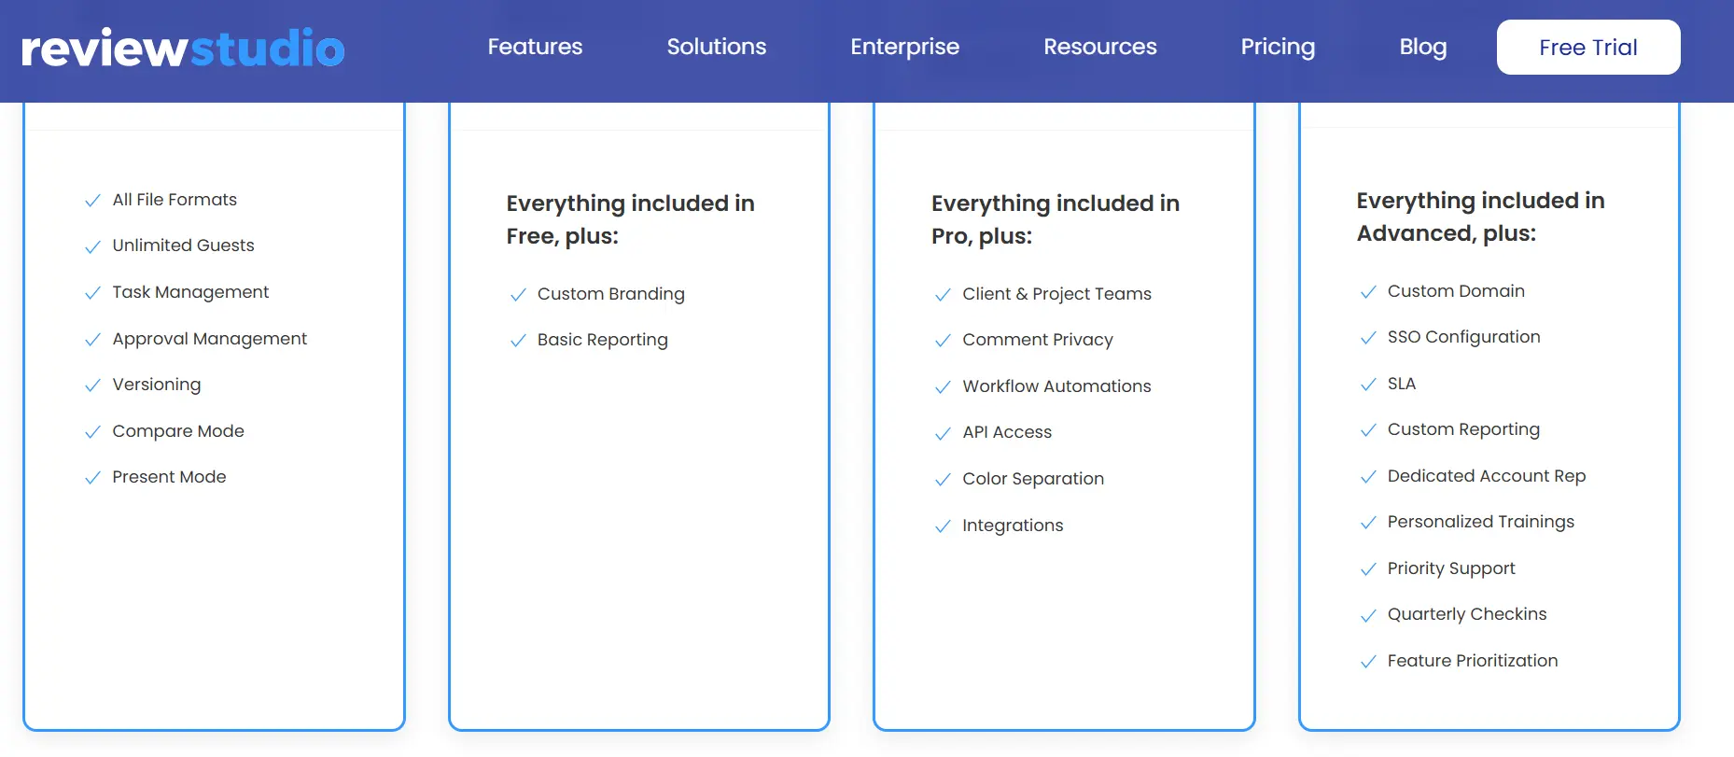The height and width of the screenshot is (757, 1734).
Task: Click the checkmark beside Unlimited Guests
Action: click(x=92, y=245)
